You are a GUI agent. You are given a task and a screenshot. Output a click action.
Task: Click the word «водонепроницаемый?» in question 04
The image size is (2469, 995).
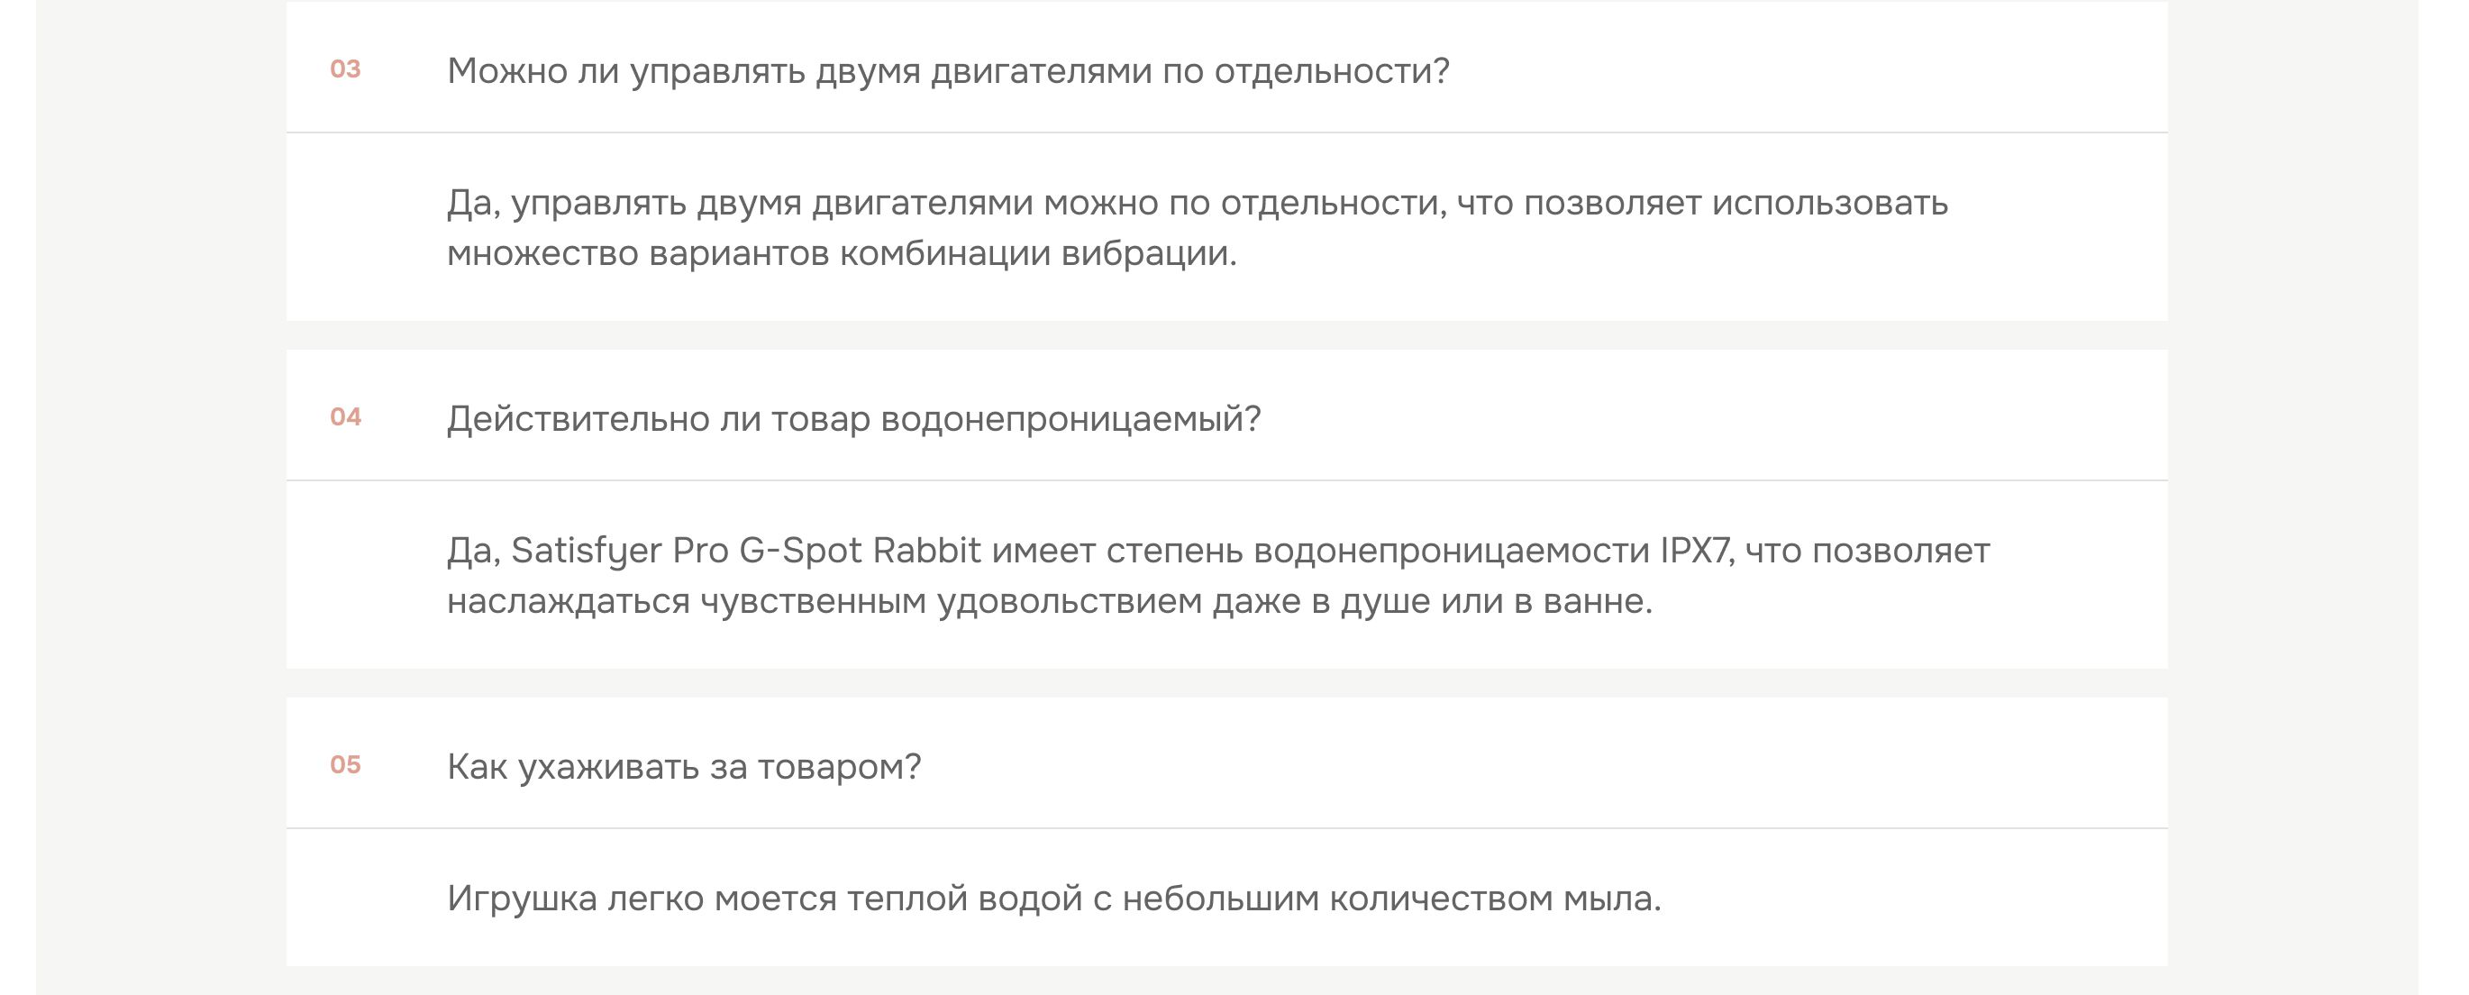[x=1070, y=419]
